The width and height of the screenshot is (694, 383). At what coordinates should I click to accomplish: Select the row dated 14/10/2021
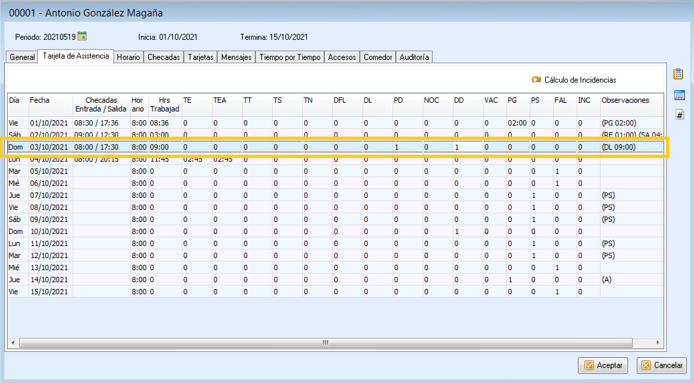[49, 280]
